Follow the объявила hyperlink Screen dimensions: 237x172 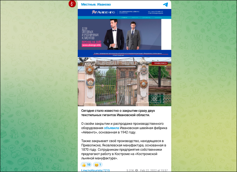click(x=111, y=128)
